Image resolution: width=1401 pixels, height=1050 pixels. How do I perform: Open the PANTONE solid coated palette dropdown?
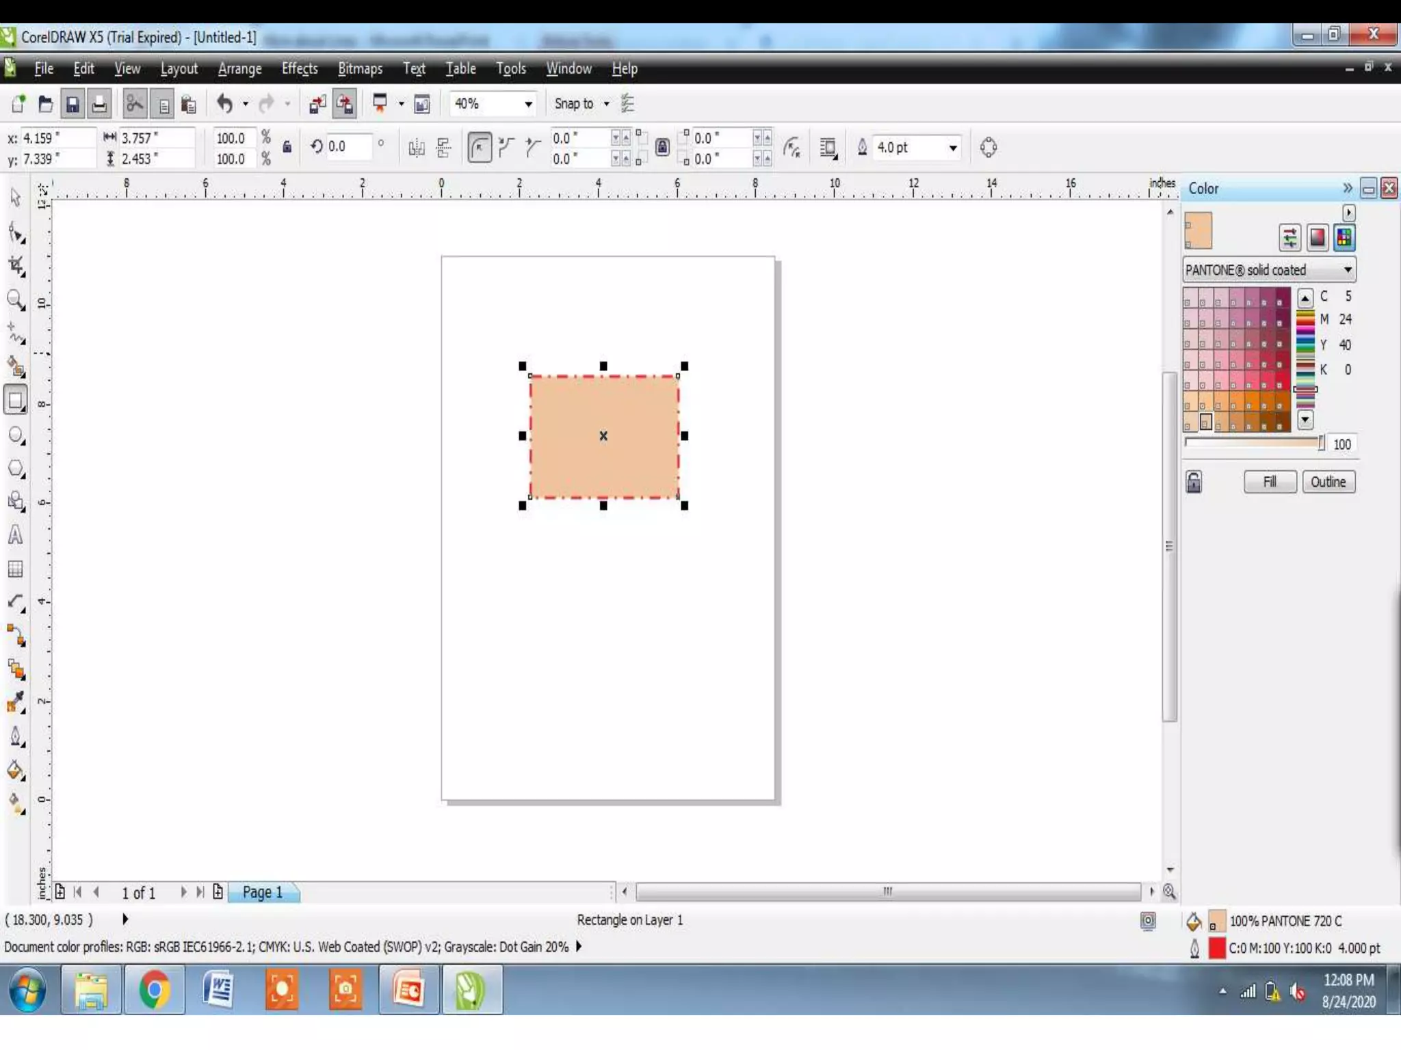point(1347,270)
